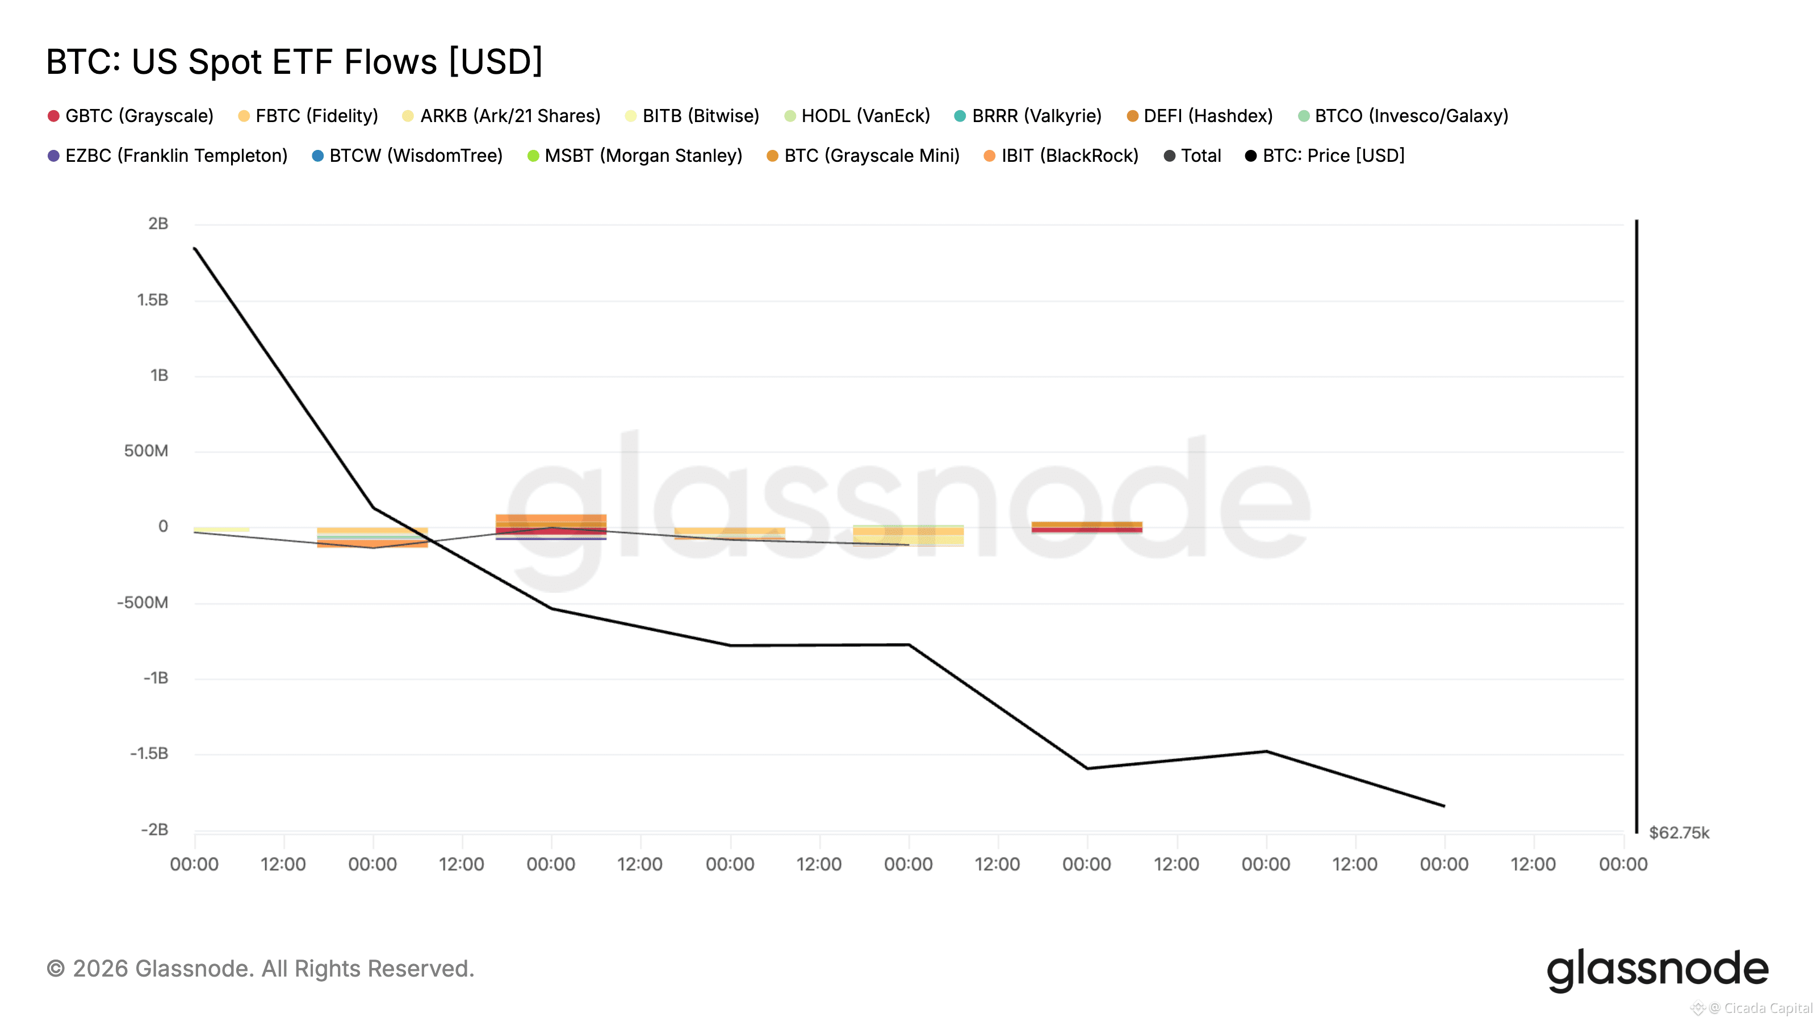1817x1022 pixels.
Task: Click the 1.5B y-axis label
Action: 152,300
